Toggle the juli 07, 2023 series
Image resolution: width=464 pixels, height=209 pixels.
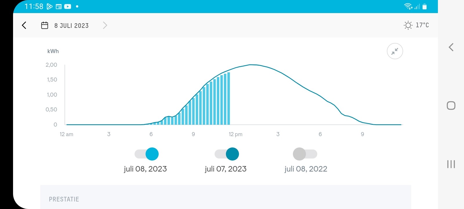(227, 154)
